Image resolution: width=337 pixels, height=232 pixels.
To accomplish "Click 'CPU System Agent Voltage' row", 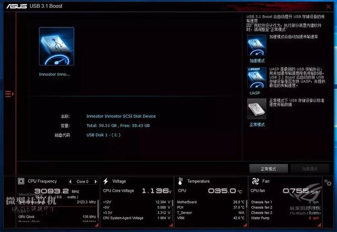I will coord(137,218).
